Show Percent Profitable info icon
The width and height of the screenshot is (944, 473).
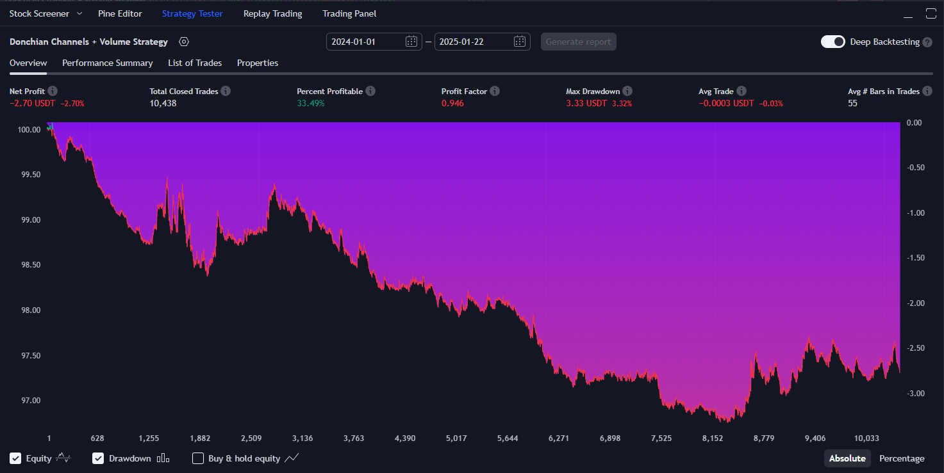370,92
